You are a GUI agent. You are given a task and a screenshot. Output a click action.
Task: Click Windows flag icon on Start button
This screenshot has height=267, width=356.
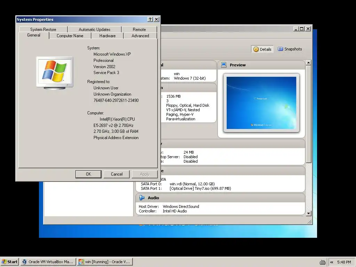tap(4, 262)
